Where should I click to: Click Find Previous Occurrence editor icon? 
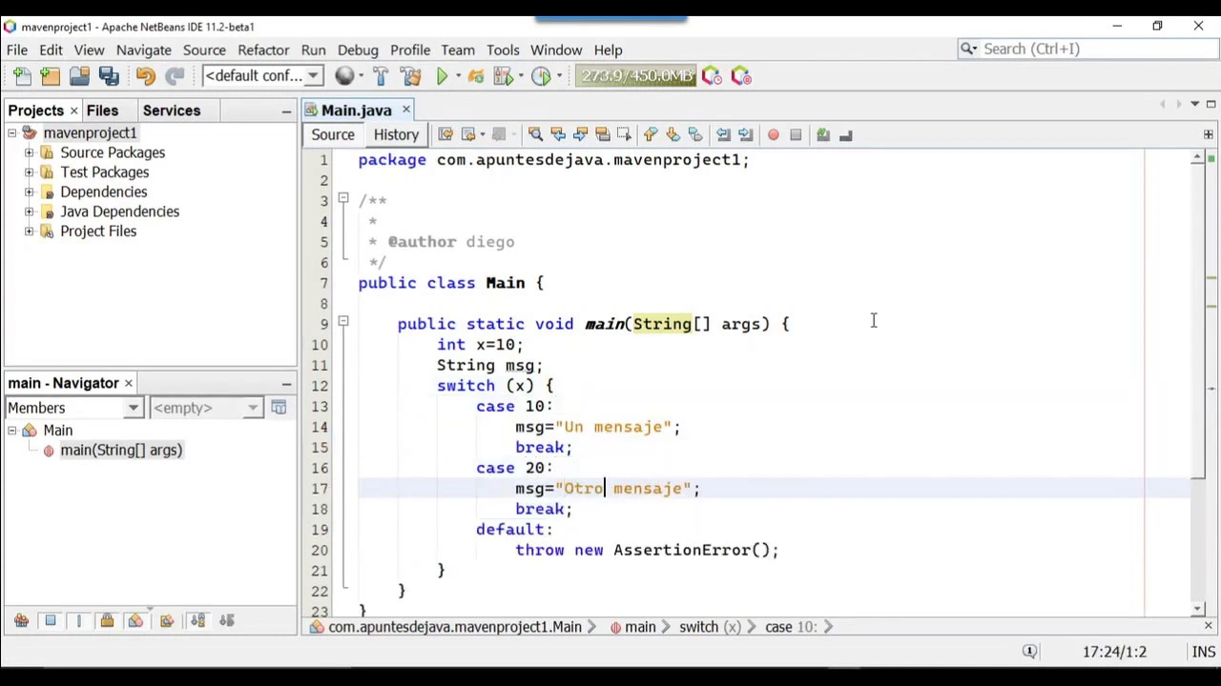558,135
